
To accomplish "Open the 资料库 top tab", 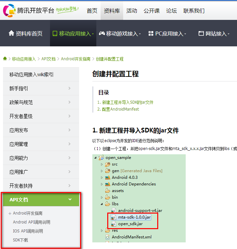I will 112,11.
